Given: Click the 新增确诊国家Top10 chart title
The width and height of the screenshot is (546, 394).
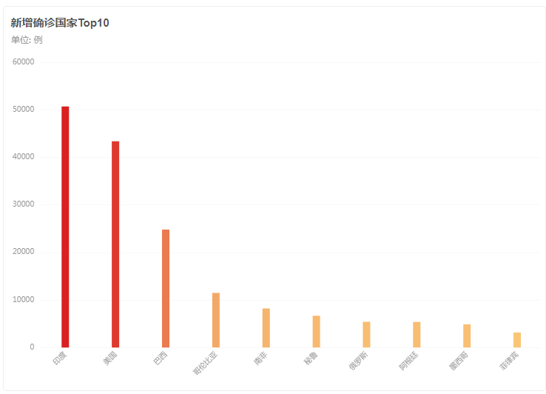Looking at the screenshot, I should point(60,23).
